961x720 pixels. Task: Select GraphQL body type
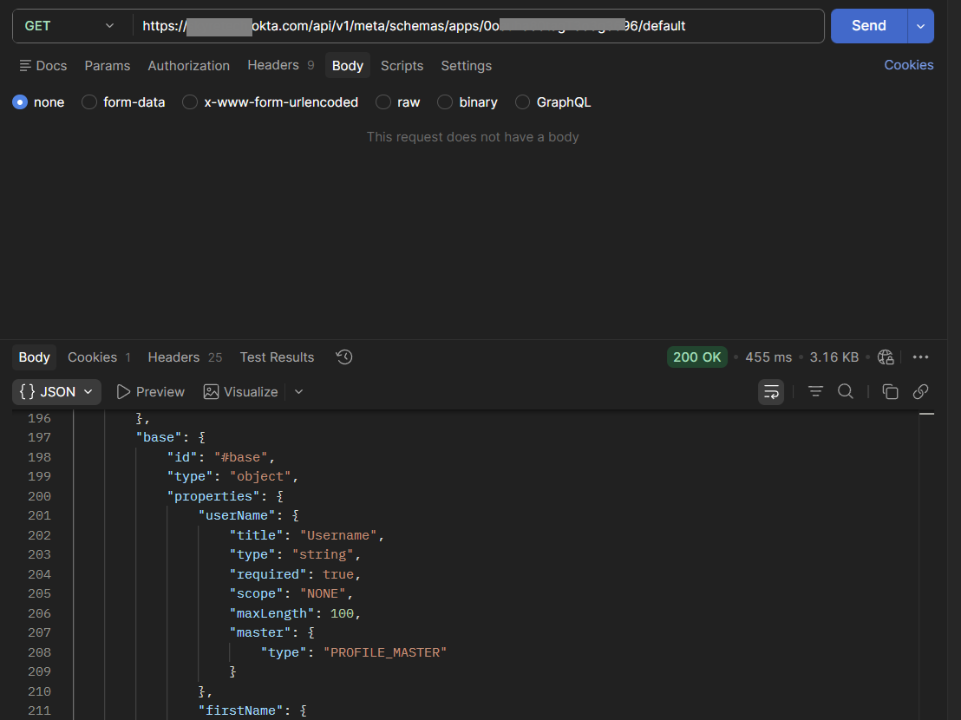click(x=552, y=102)
